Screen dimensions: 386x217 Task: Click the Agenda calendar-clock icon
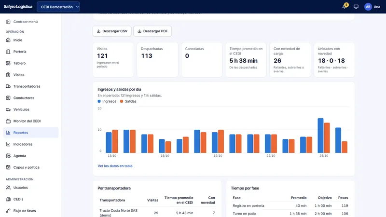point(8,155)
